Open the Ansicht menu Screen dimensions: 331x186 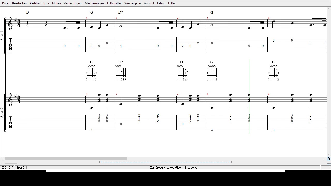point(149,3)
